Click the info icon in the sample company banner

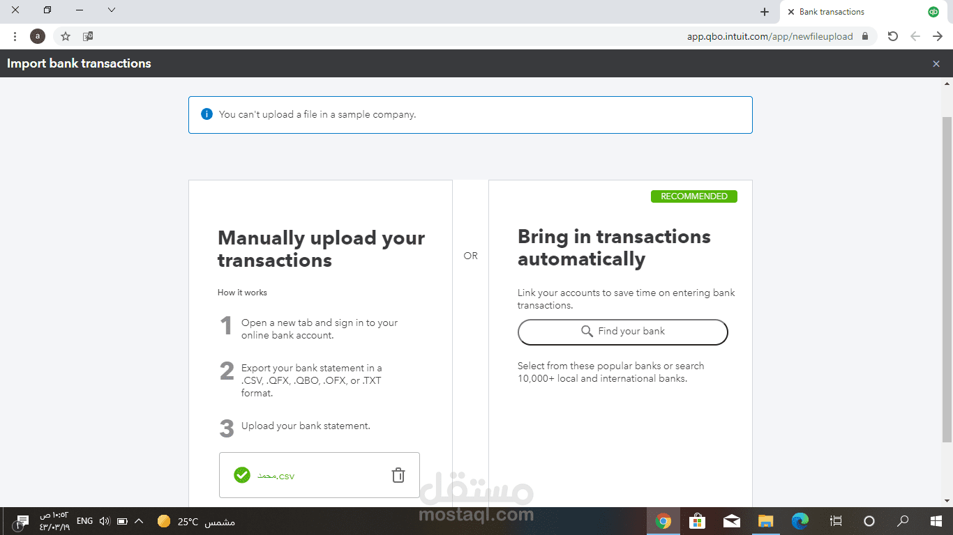pyautogui.click(x=207, y=114)
